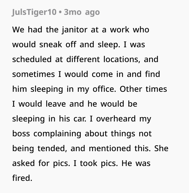This screenshot has height=193, width=189.
Task: Click the "3mo ago" comment timestamp
Action: coord(82,12)
